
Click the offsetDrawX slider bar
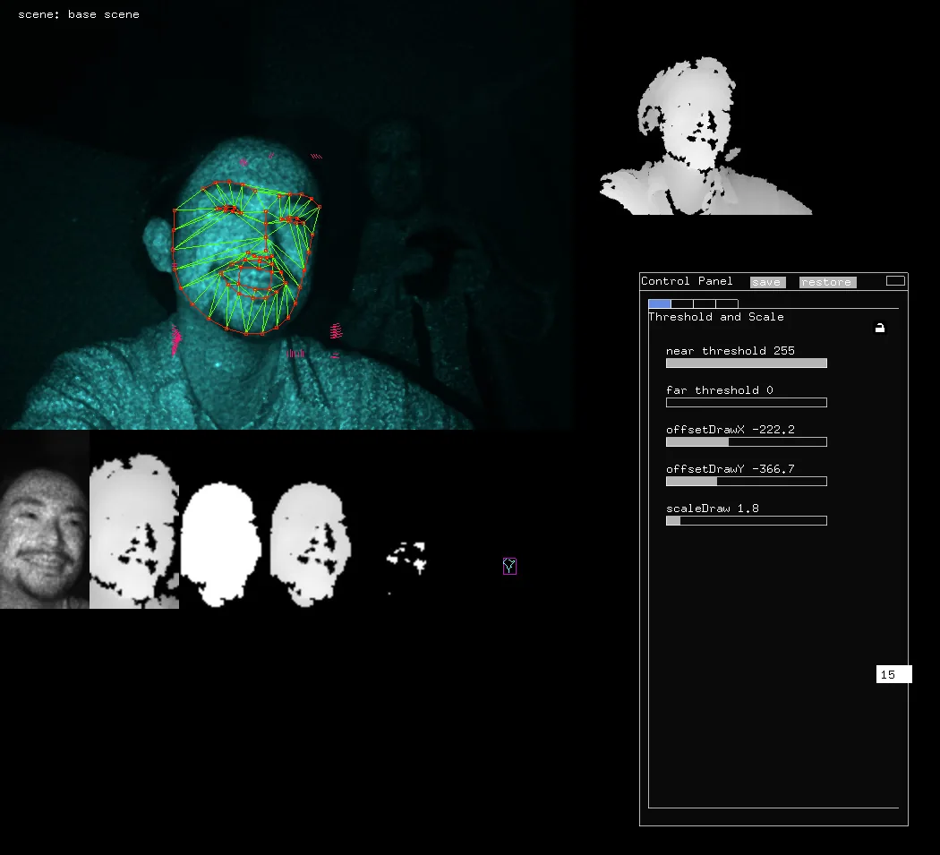point(746,442)
